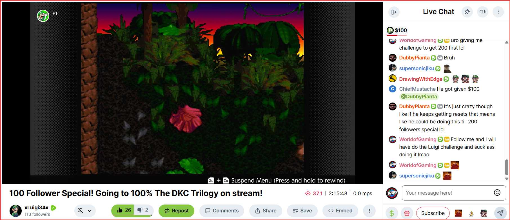Click the $100 rant progress pill
The width and height of the screenshot is (510, 220).
click(397, 30)
